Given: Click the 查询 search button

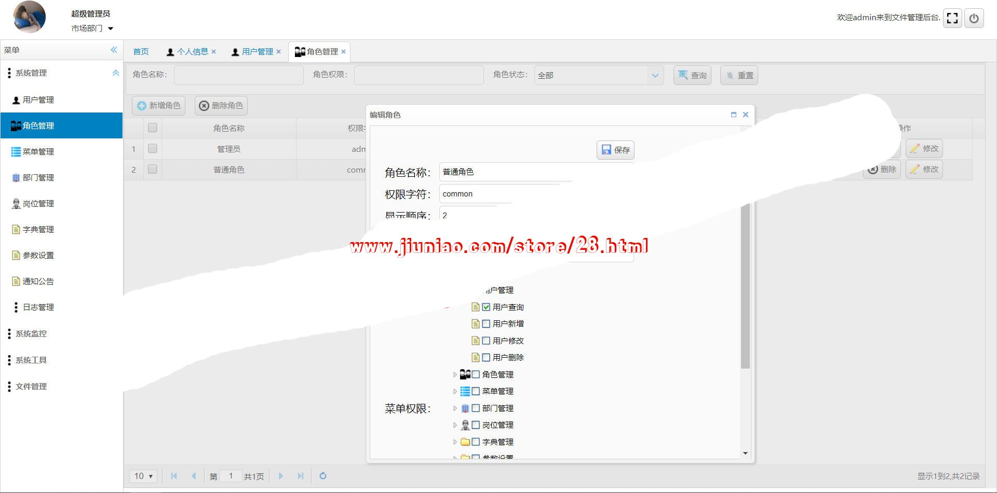Looking at the screenshot, I should [692, 75].
